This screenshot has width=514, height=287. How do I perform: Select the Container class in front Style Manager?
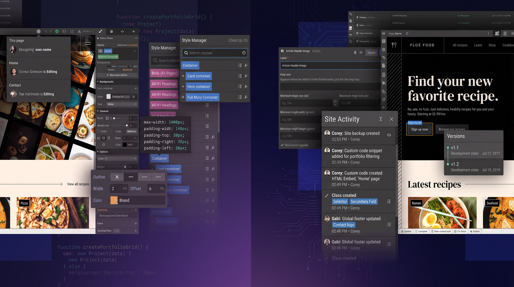click(x=190, y=65)
